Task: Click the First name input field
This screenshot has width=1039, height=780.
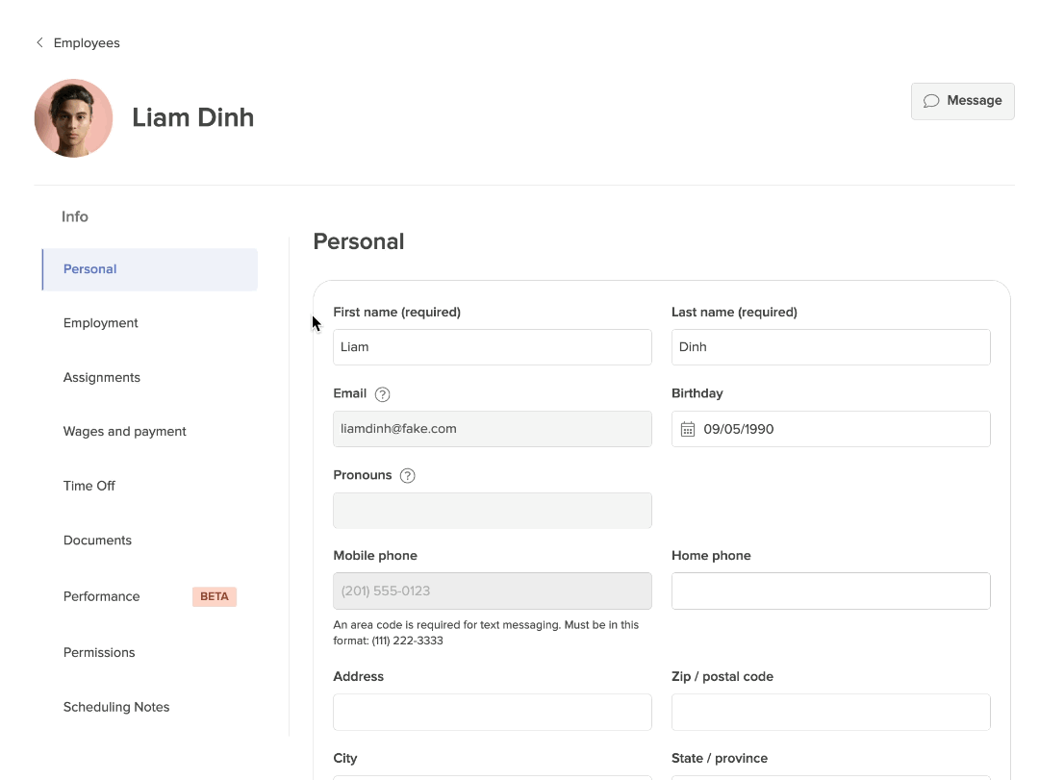Action: click(x=492, y=347)
